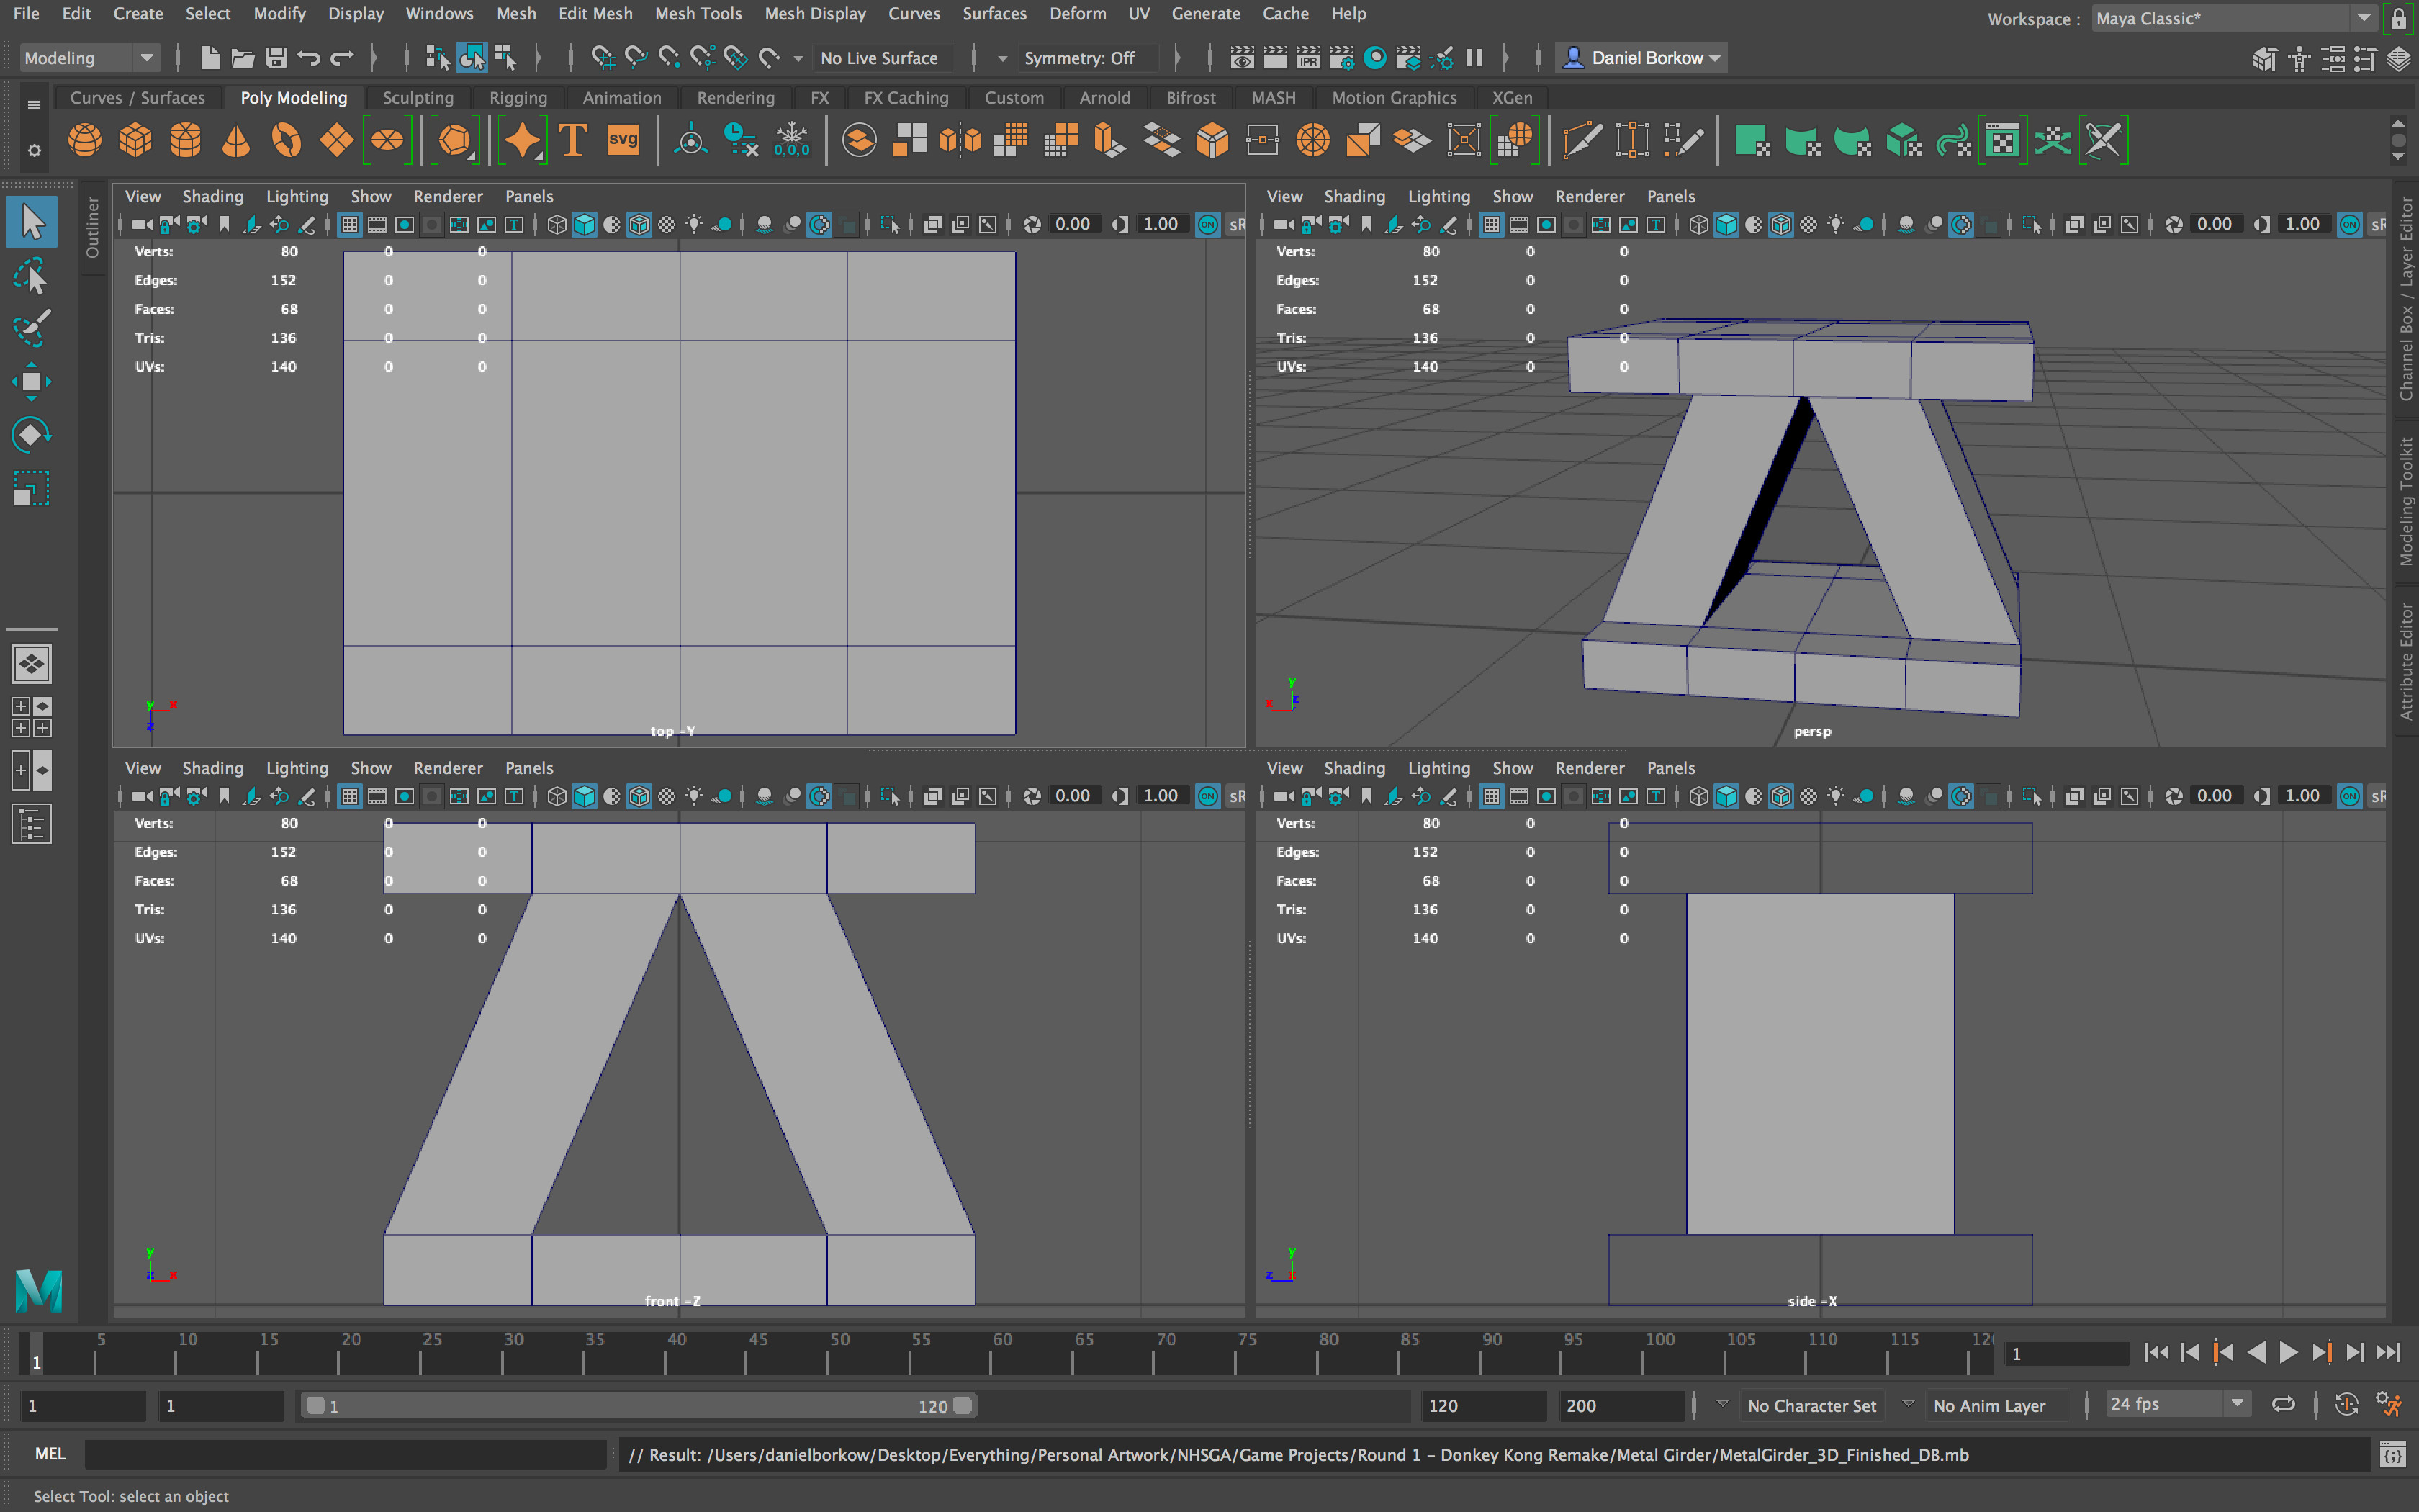This screenshot has height=1512, width=2419.
Task: Create a polygon plane from the shelf
Action: pyautogui.click(x=336, y=140)
